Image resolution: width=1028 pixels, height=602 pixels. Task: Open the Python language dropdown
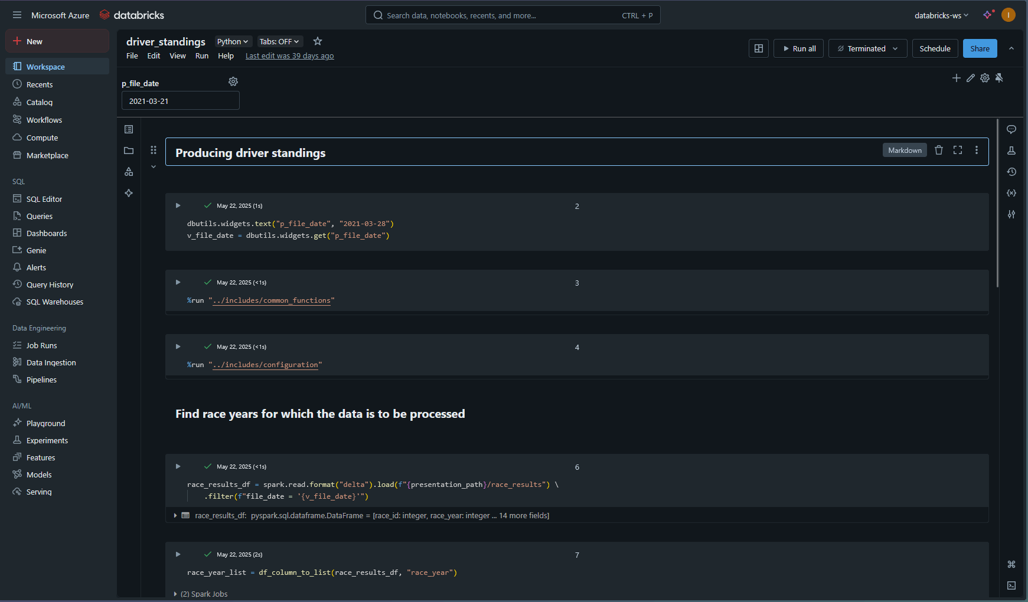pos(233,41)
